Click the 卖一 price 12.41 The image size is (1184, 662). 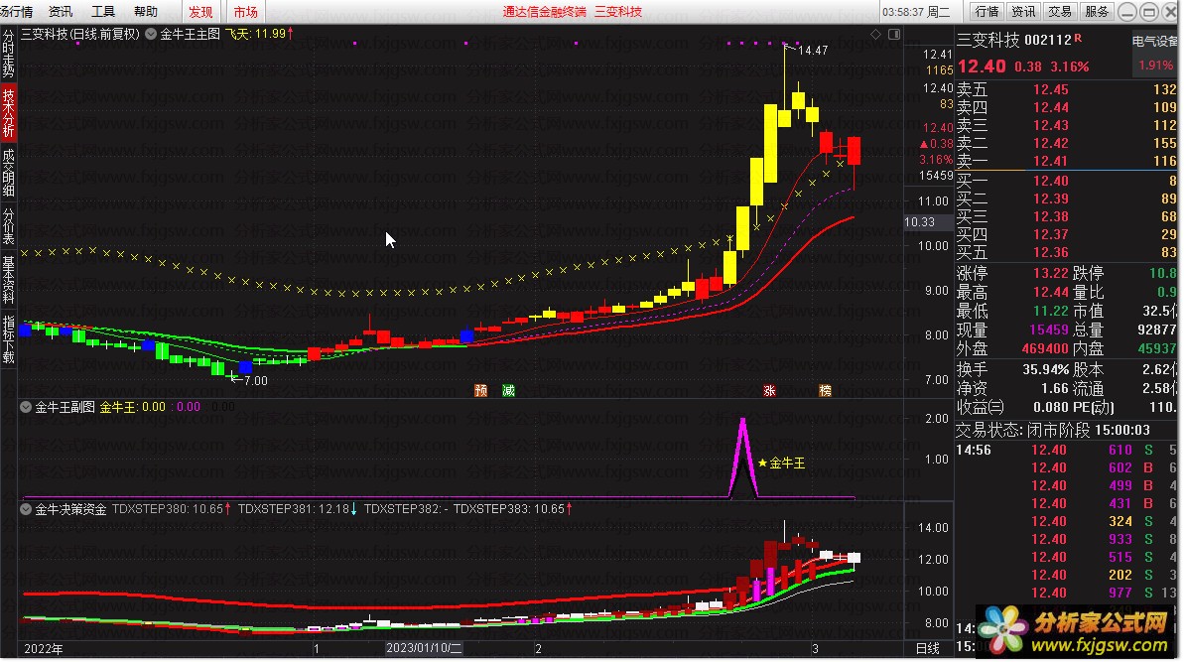[x=1050, y=161]
